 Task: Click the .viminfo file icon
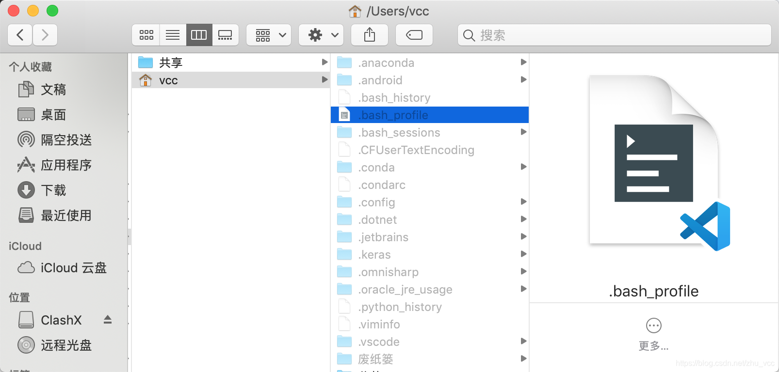(344, 324)
